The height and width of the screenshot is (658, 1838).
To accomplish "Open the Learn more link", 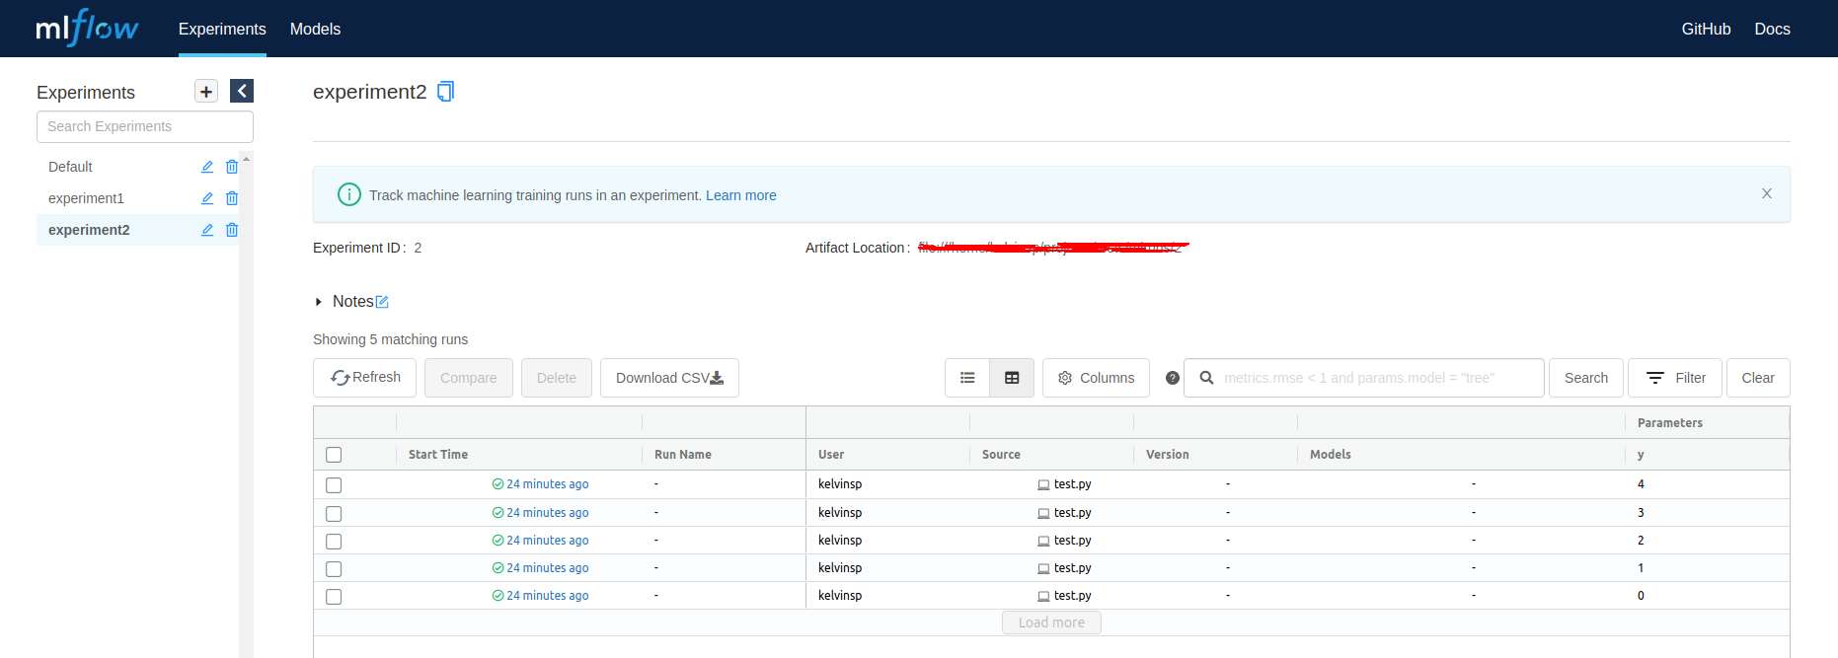I will (741, 195).
